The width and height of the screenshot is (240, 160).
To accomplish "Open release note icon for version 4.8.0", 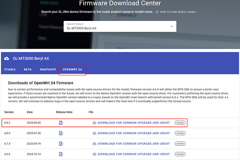I will (61, 133).
